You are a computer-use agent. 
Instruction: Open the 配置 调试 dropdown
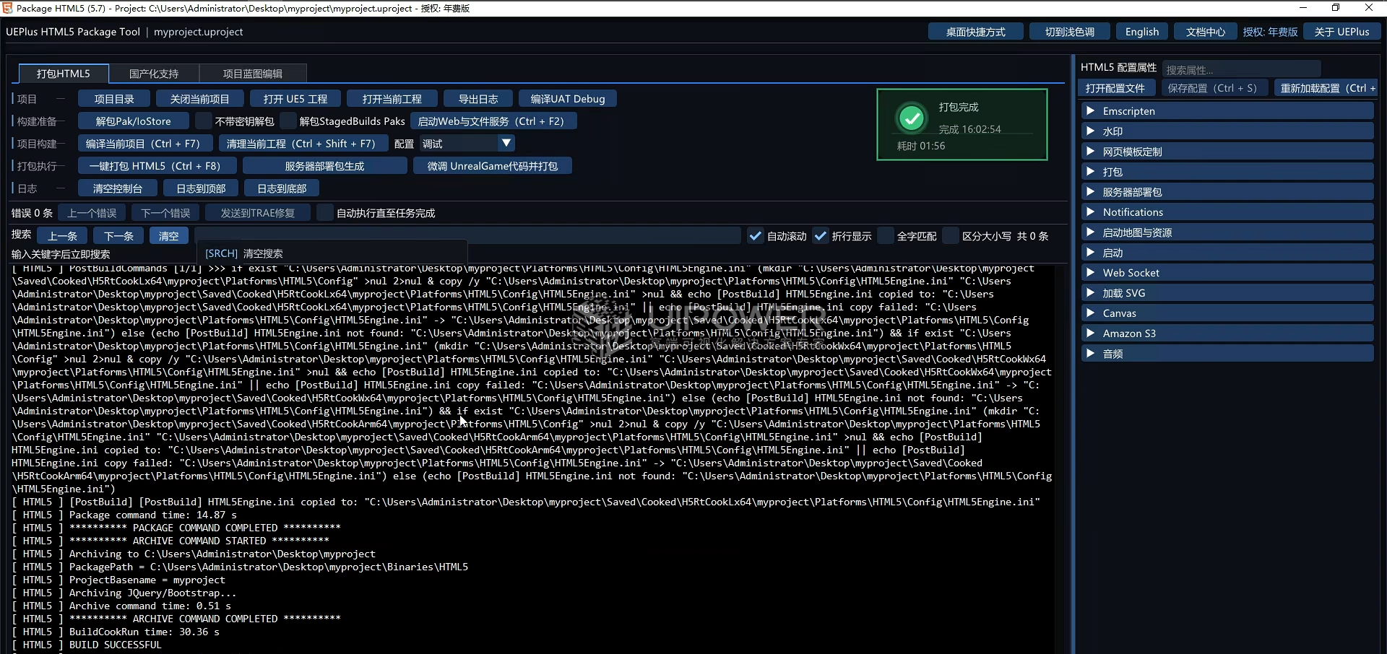click(467, 144)
